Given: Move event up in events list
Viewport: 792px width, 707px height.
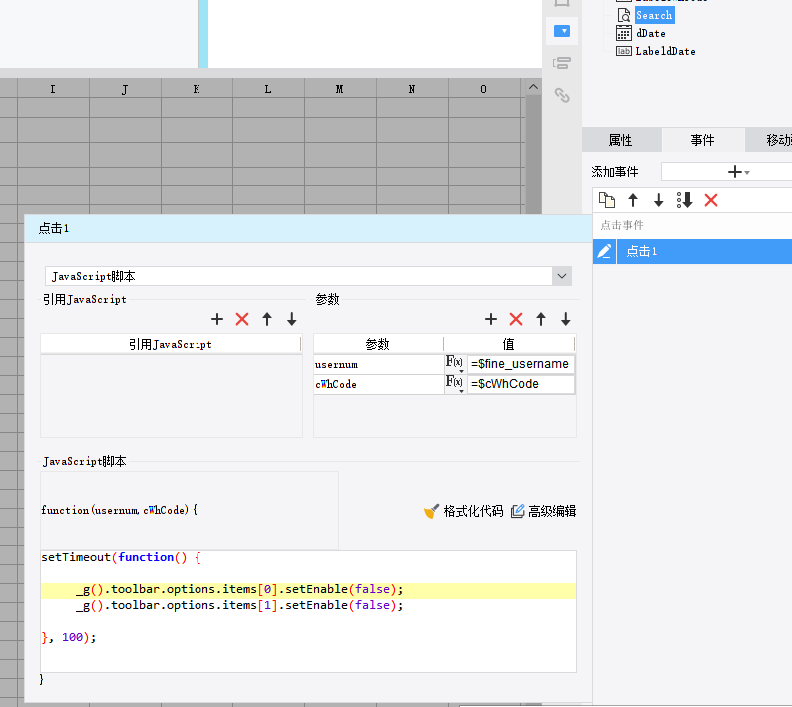Looking at the screenshot, I should tap(633, 201).
